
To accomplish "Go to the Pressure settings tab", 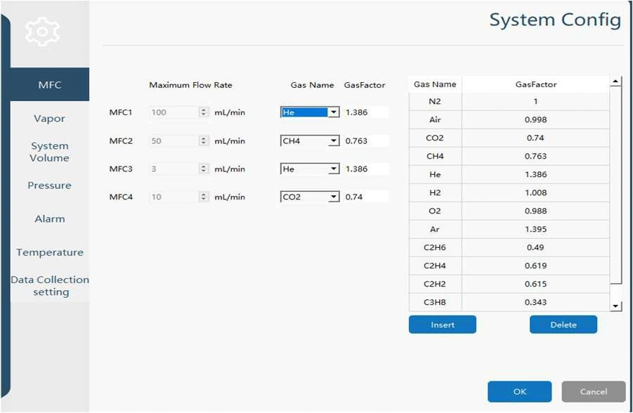I will [49, 185].
